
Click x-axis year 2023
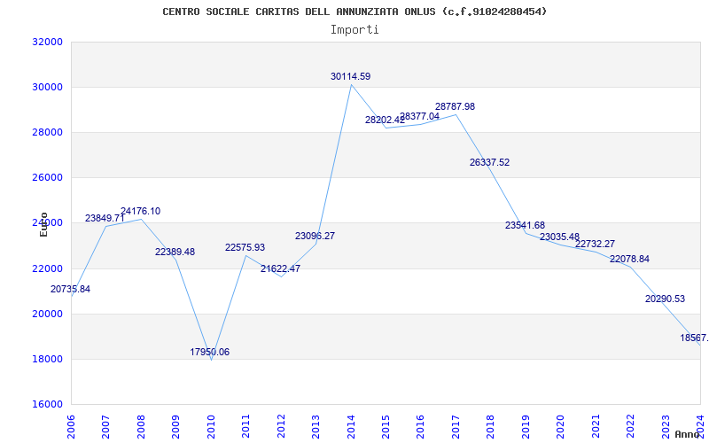(x=666, y=426)
